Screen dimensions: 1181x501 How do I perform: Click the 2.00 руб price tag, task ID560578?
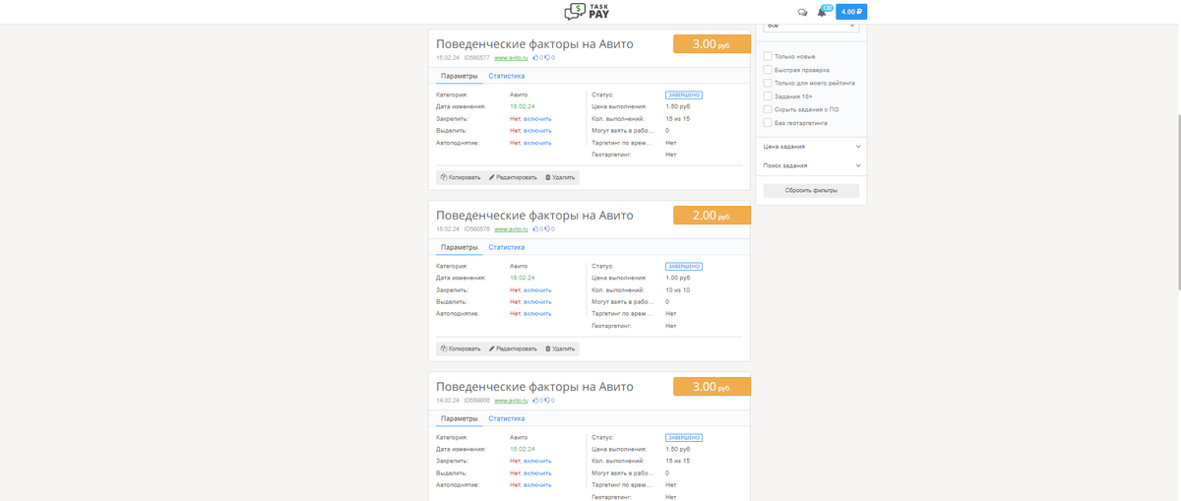[x=712, y=216]
